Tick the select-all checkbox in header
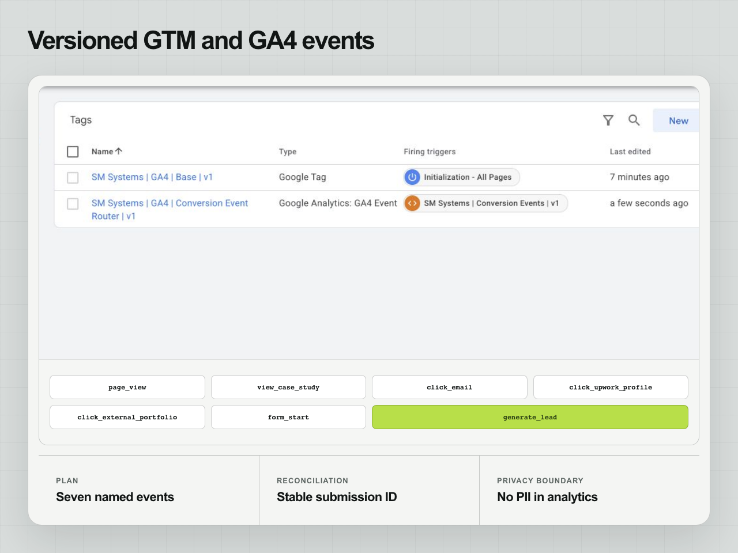 (73, 151)
